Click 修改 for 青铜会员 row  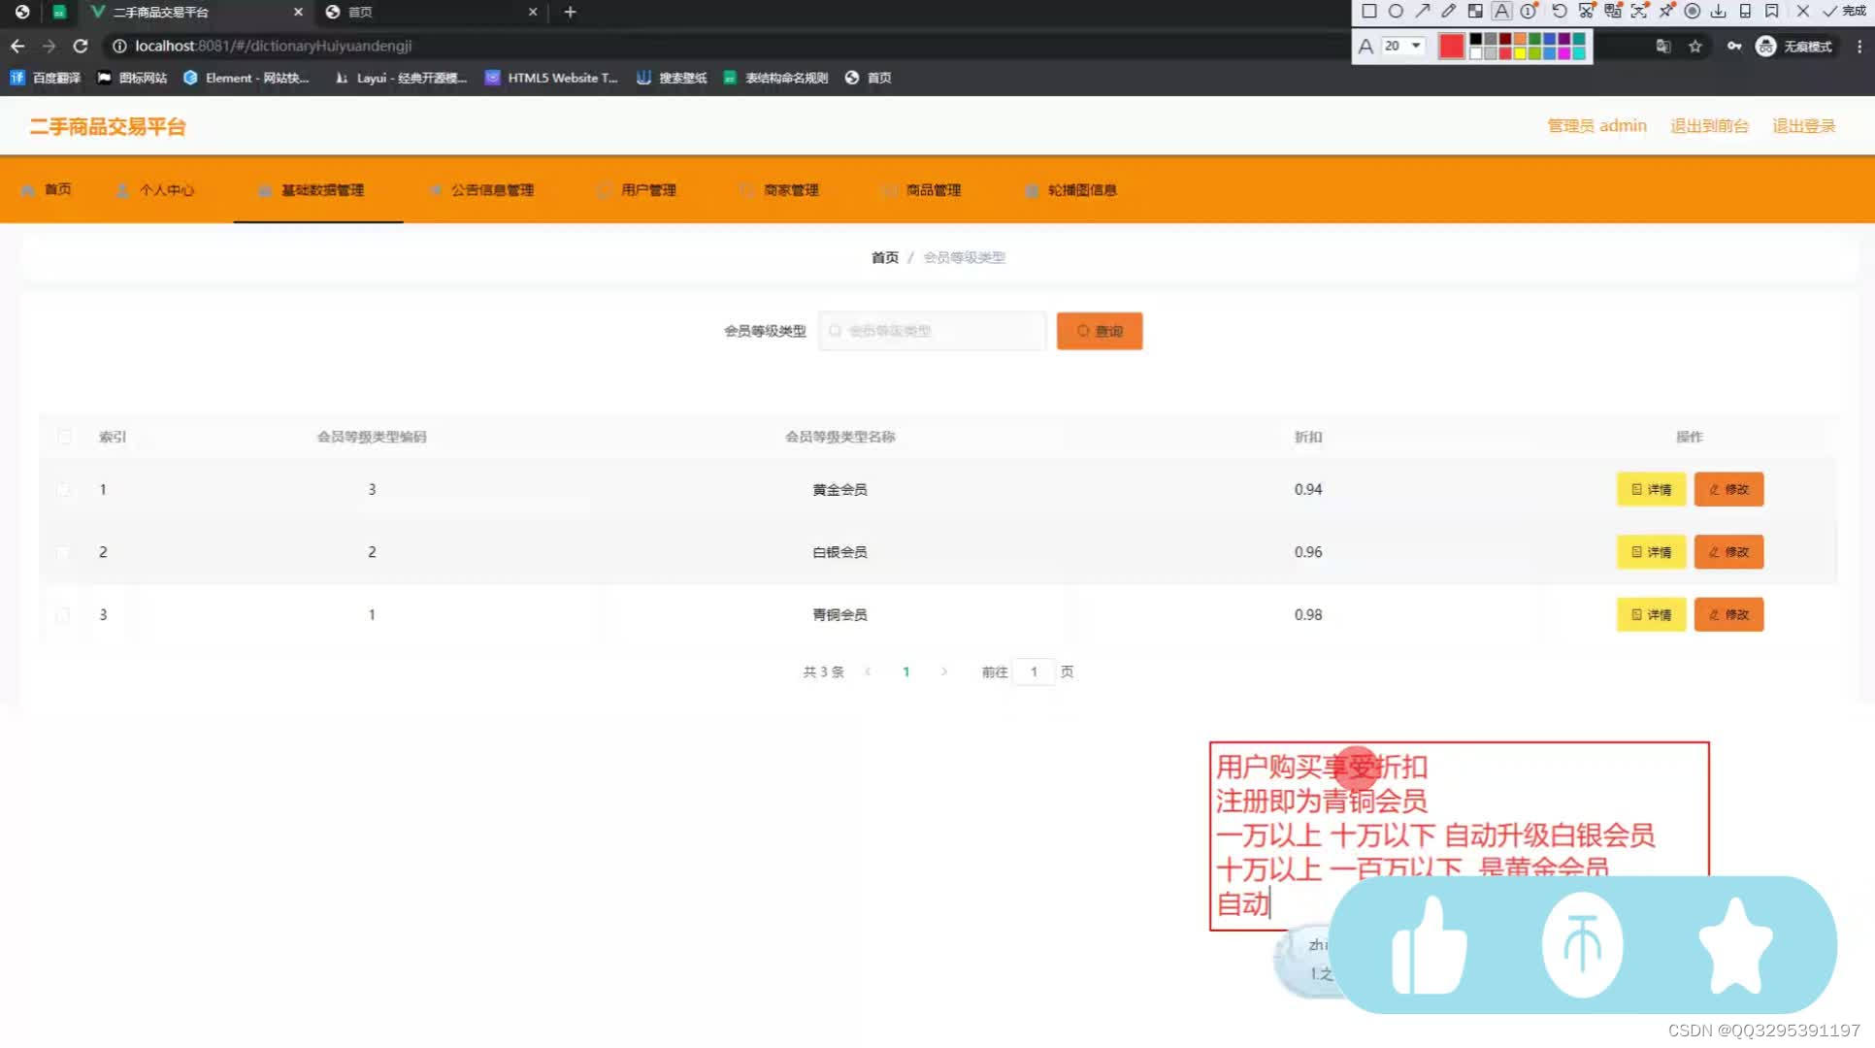point(1728,614)
